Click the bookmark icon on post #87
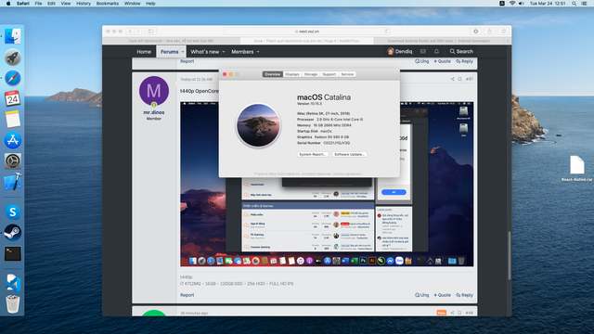Viewport: 594px width, 334px height. click(x=459, y=79)
